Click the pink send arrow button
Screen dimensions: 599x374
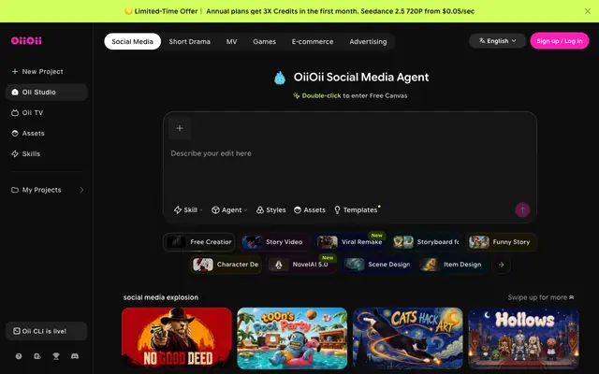(522, 209)
